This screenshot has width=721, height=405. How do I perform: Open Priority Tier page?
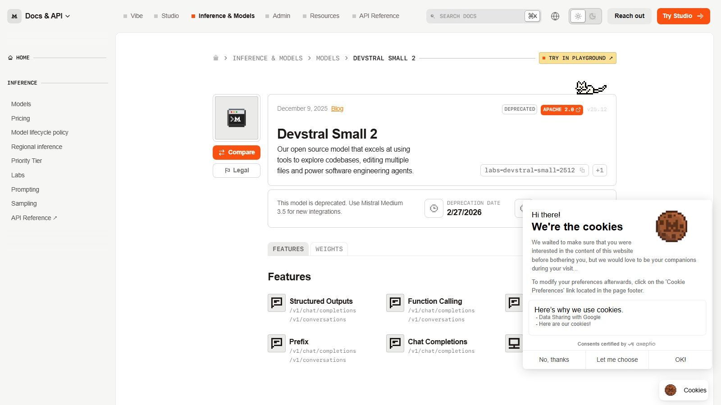(x=27, y=161)
